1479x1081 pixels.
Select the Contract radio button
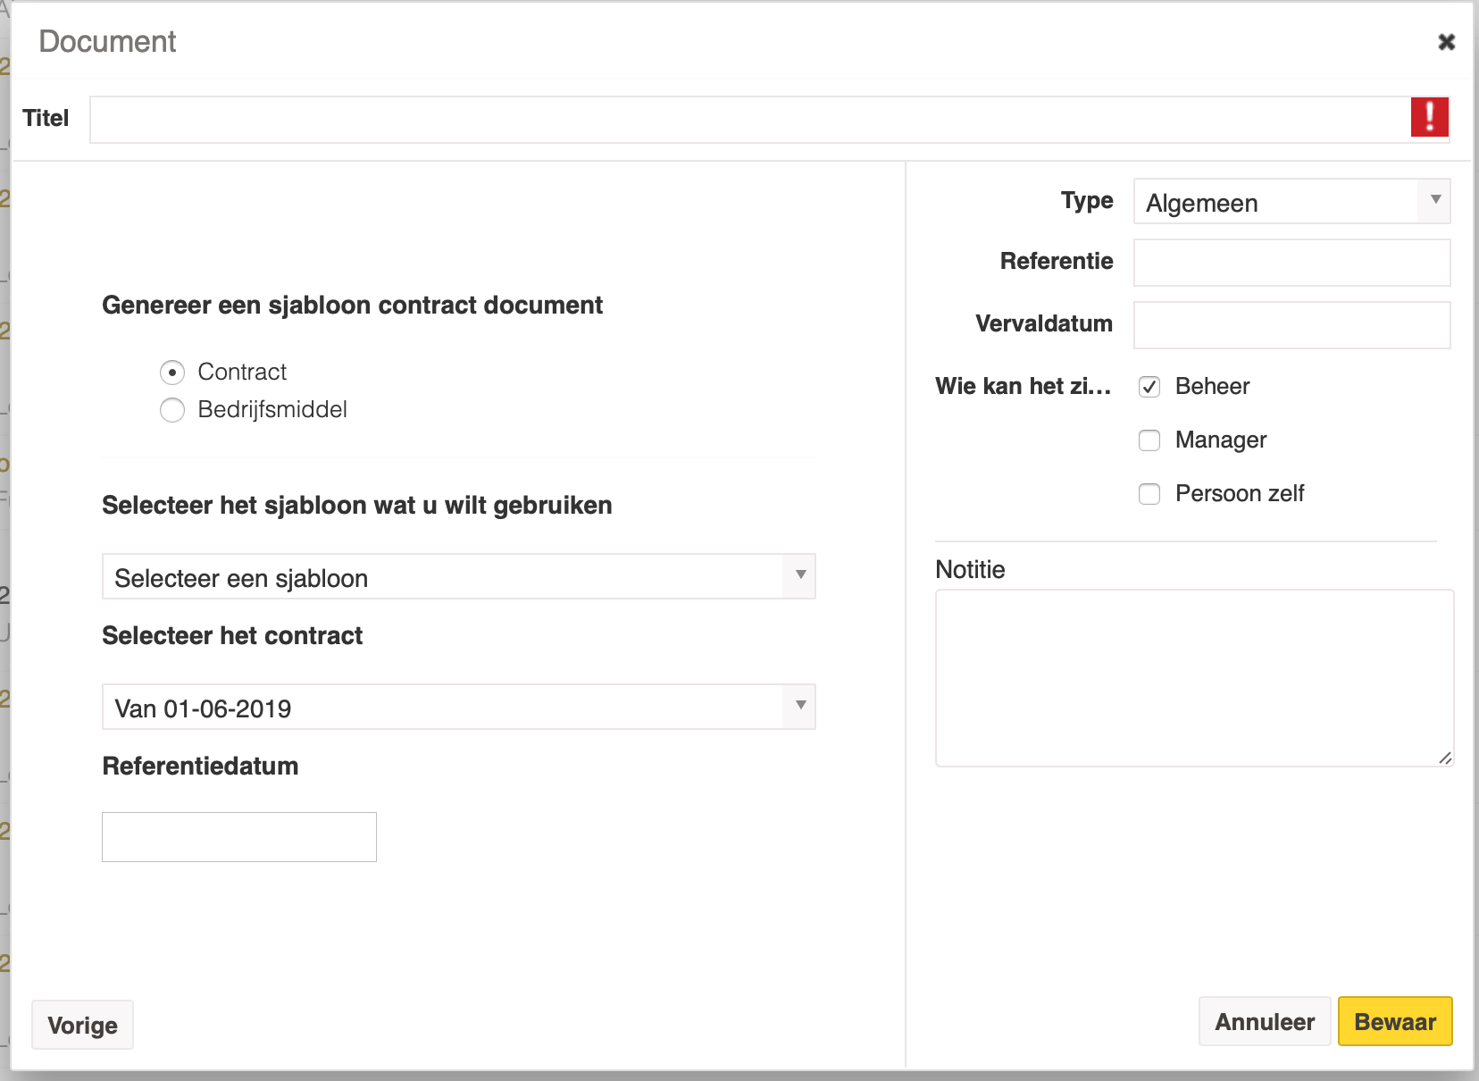(172, 372)
